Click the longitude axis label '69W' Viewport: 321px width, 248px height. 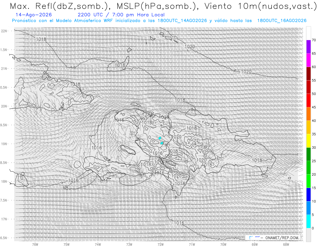tap(254, 244)
